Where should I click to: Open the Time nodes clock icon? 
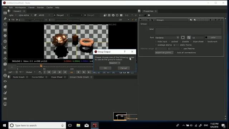(x=5, y=24)
